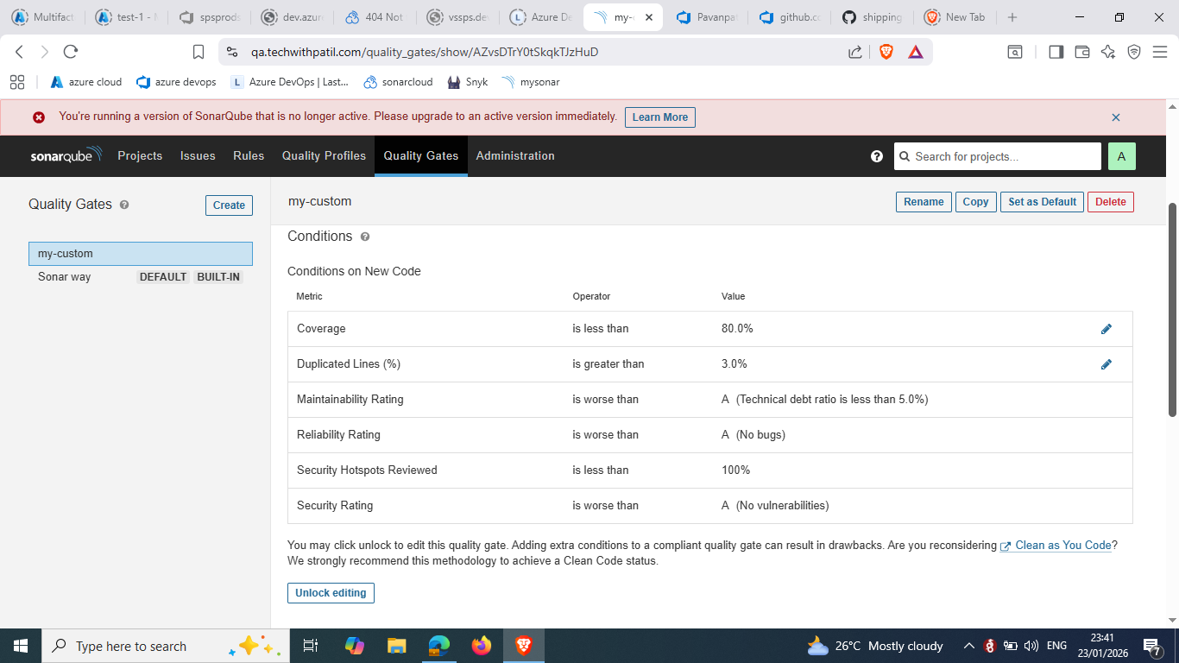Open Firefox from the Windows taskbar
This screenshot has height=663, width=1179.
point(481,646)
